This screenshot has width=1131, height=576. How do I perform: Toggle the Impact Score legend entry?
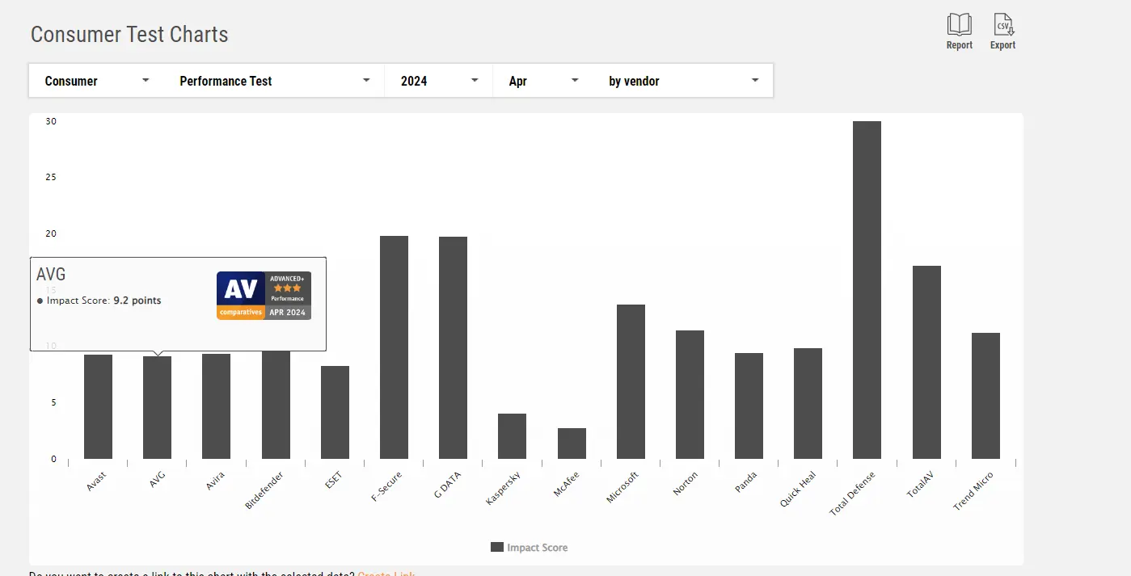coord(530,548)
